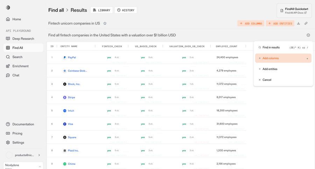The width and height of the screenshot is (315, 169).
Task: Click the download results icon
Action: pos(299,23)
